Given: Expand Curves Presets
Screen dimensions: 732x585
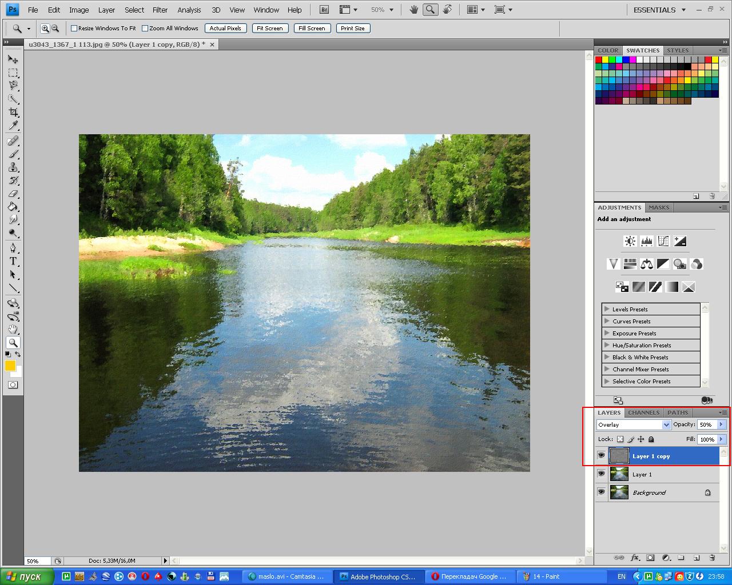Looking at the screenshot, I should 607,321.
